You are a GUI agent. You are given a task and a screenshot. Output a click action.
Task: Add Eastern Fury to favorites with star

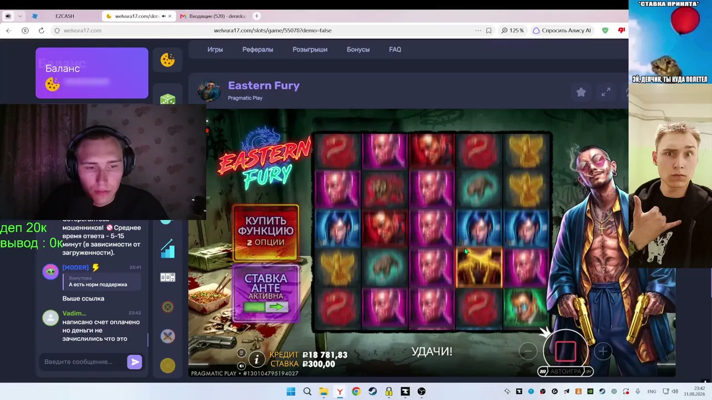(581, 92)
